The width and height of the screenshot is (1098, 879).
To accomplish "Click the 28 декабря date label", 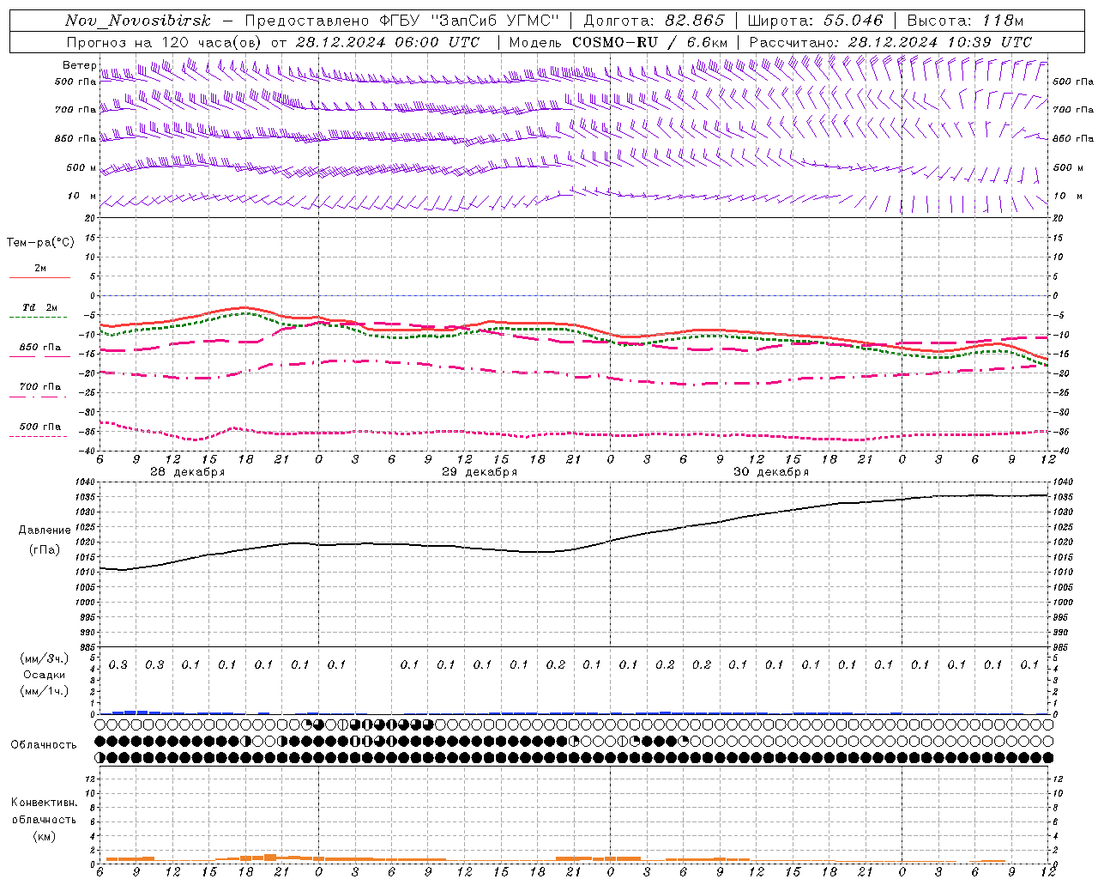I will (x=188, y=471).
